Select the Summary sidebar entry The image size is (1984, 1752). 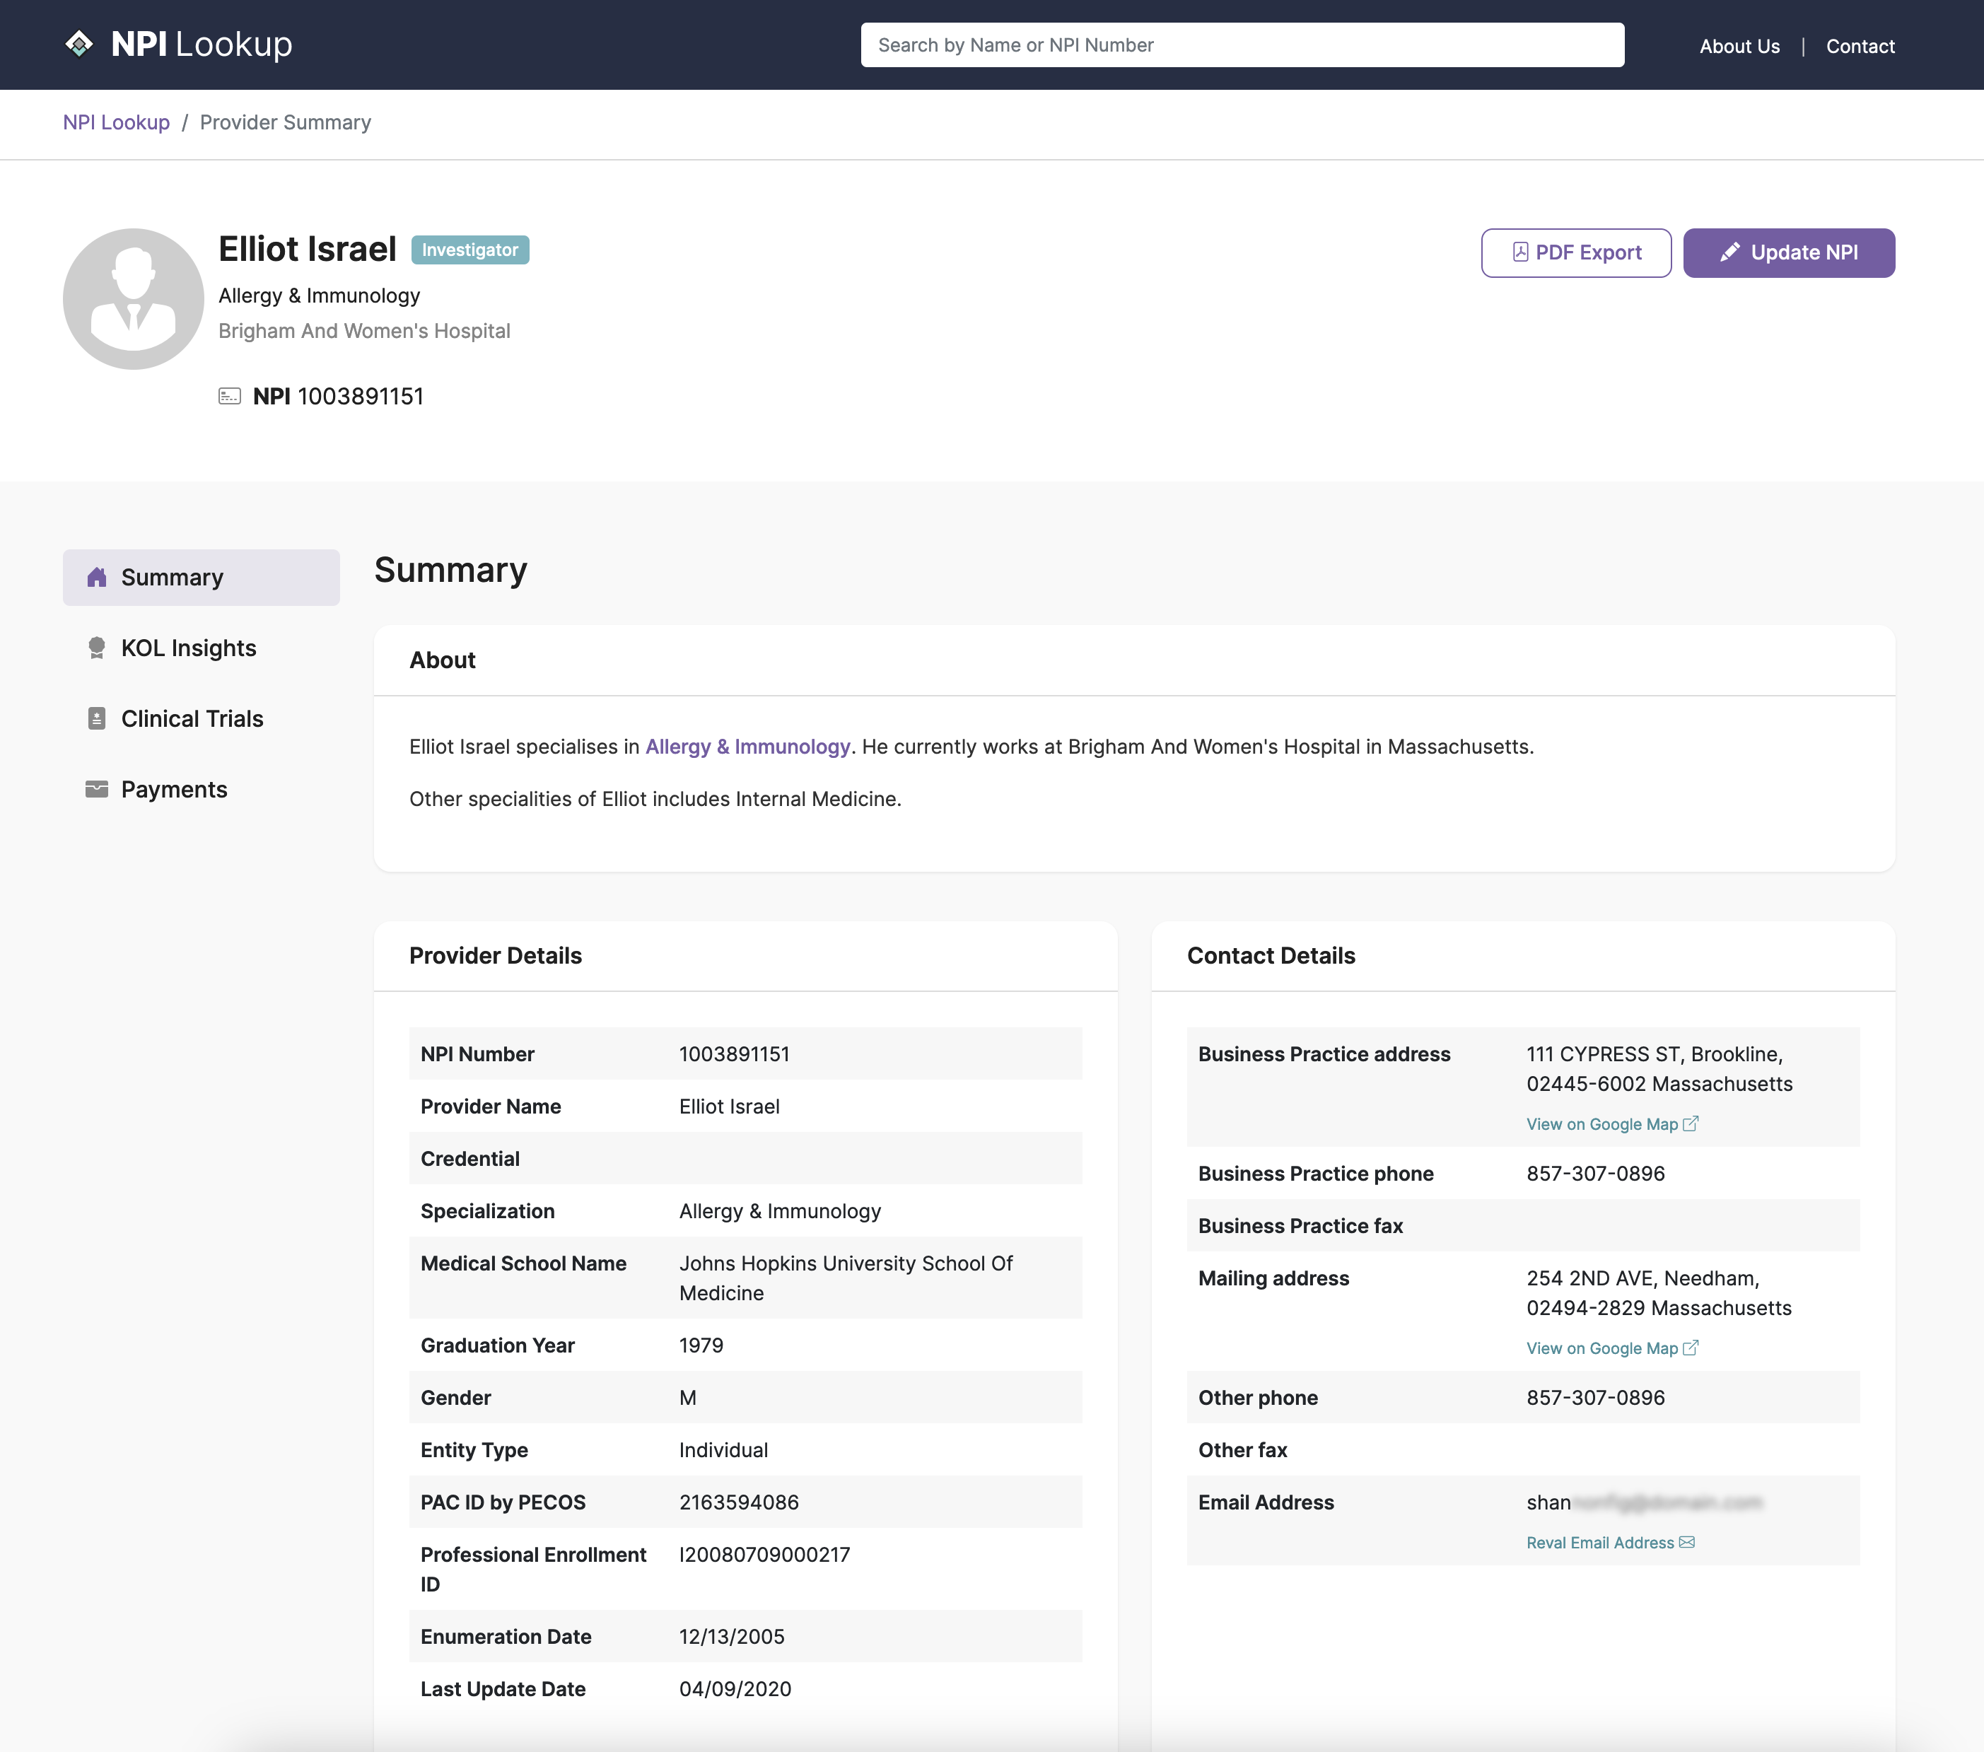point(172,576)
